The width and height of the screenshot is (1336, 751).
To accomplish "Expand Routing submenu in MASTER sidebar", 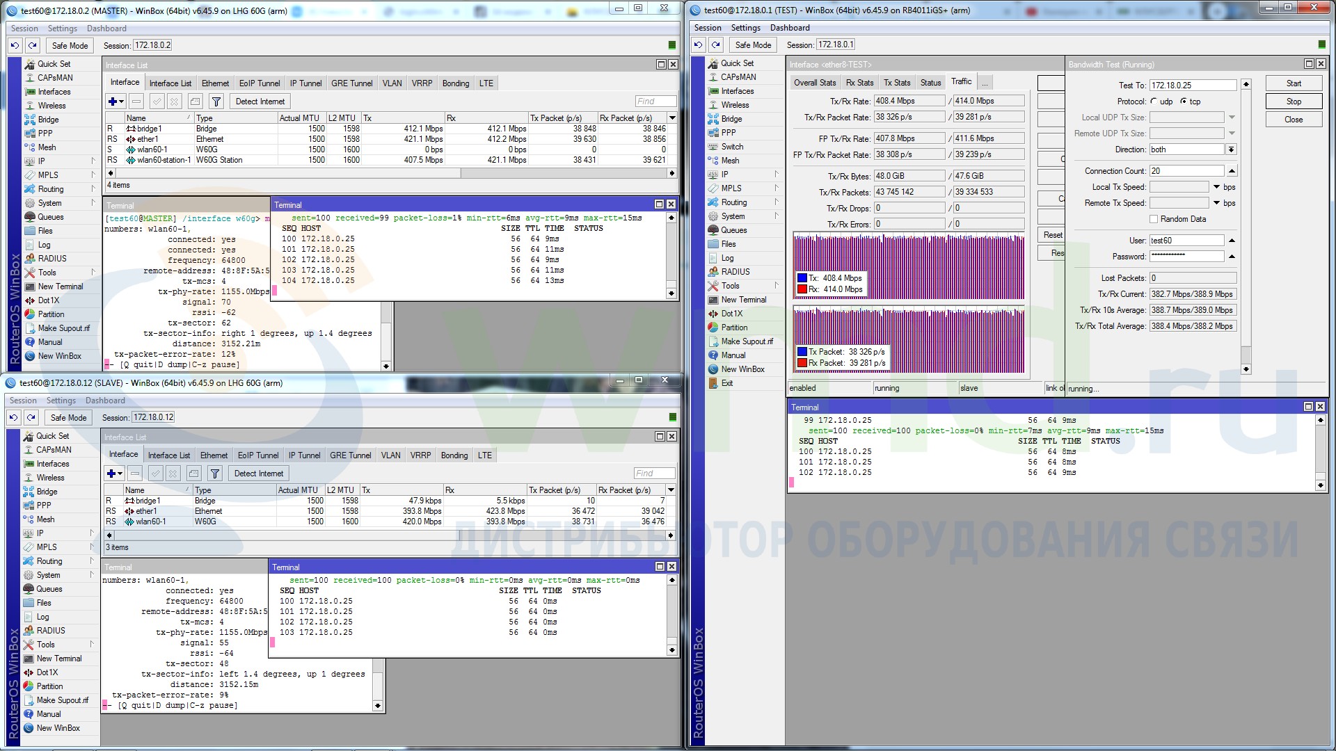I will [93, 189].
